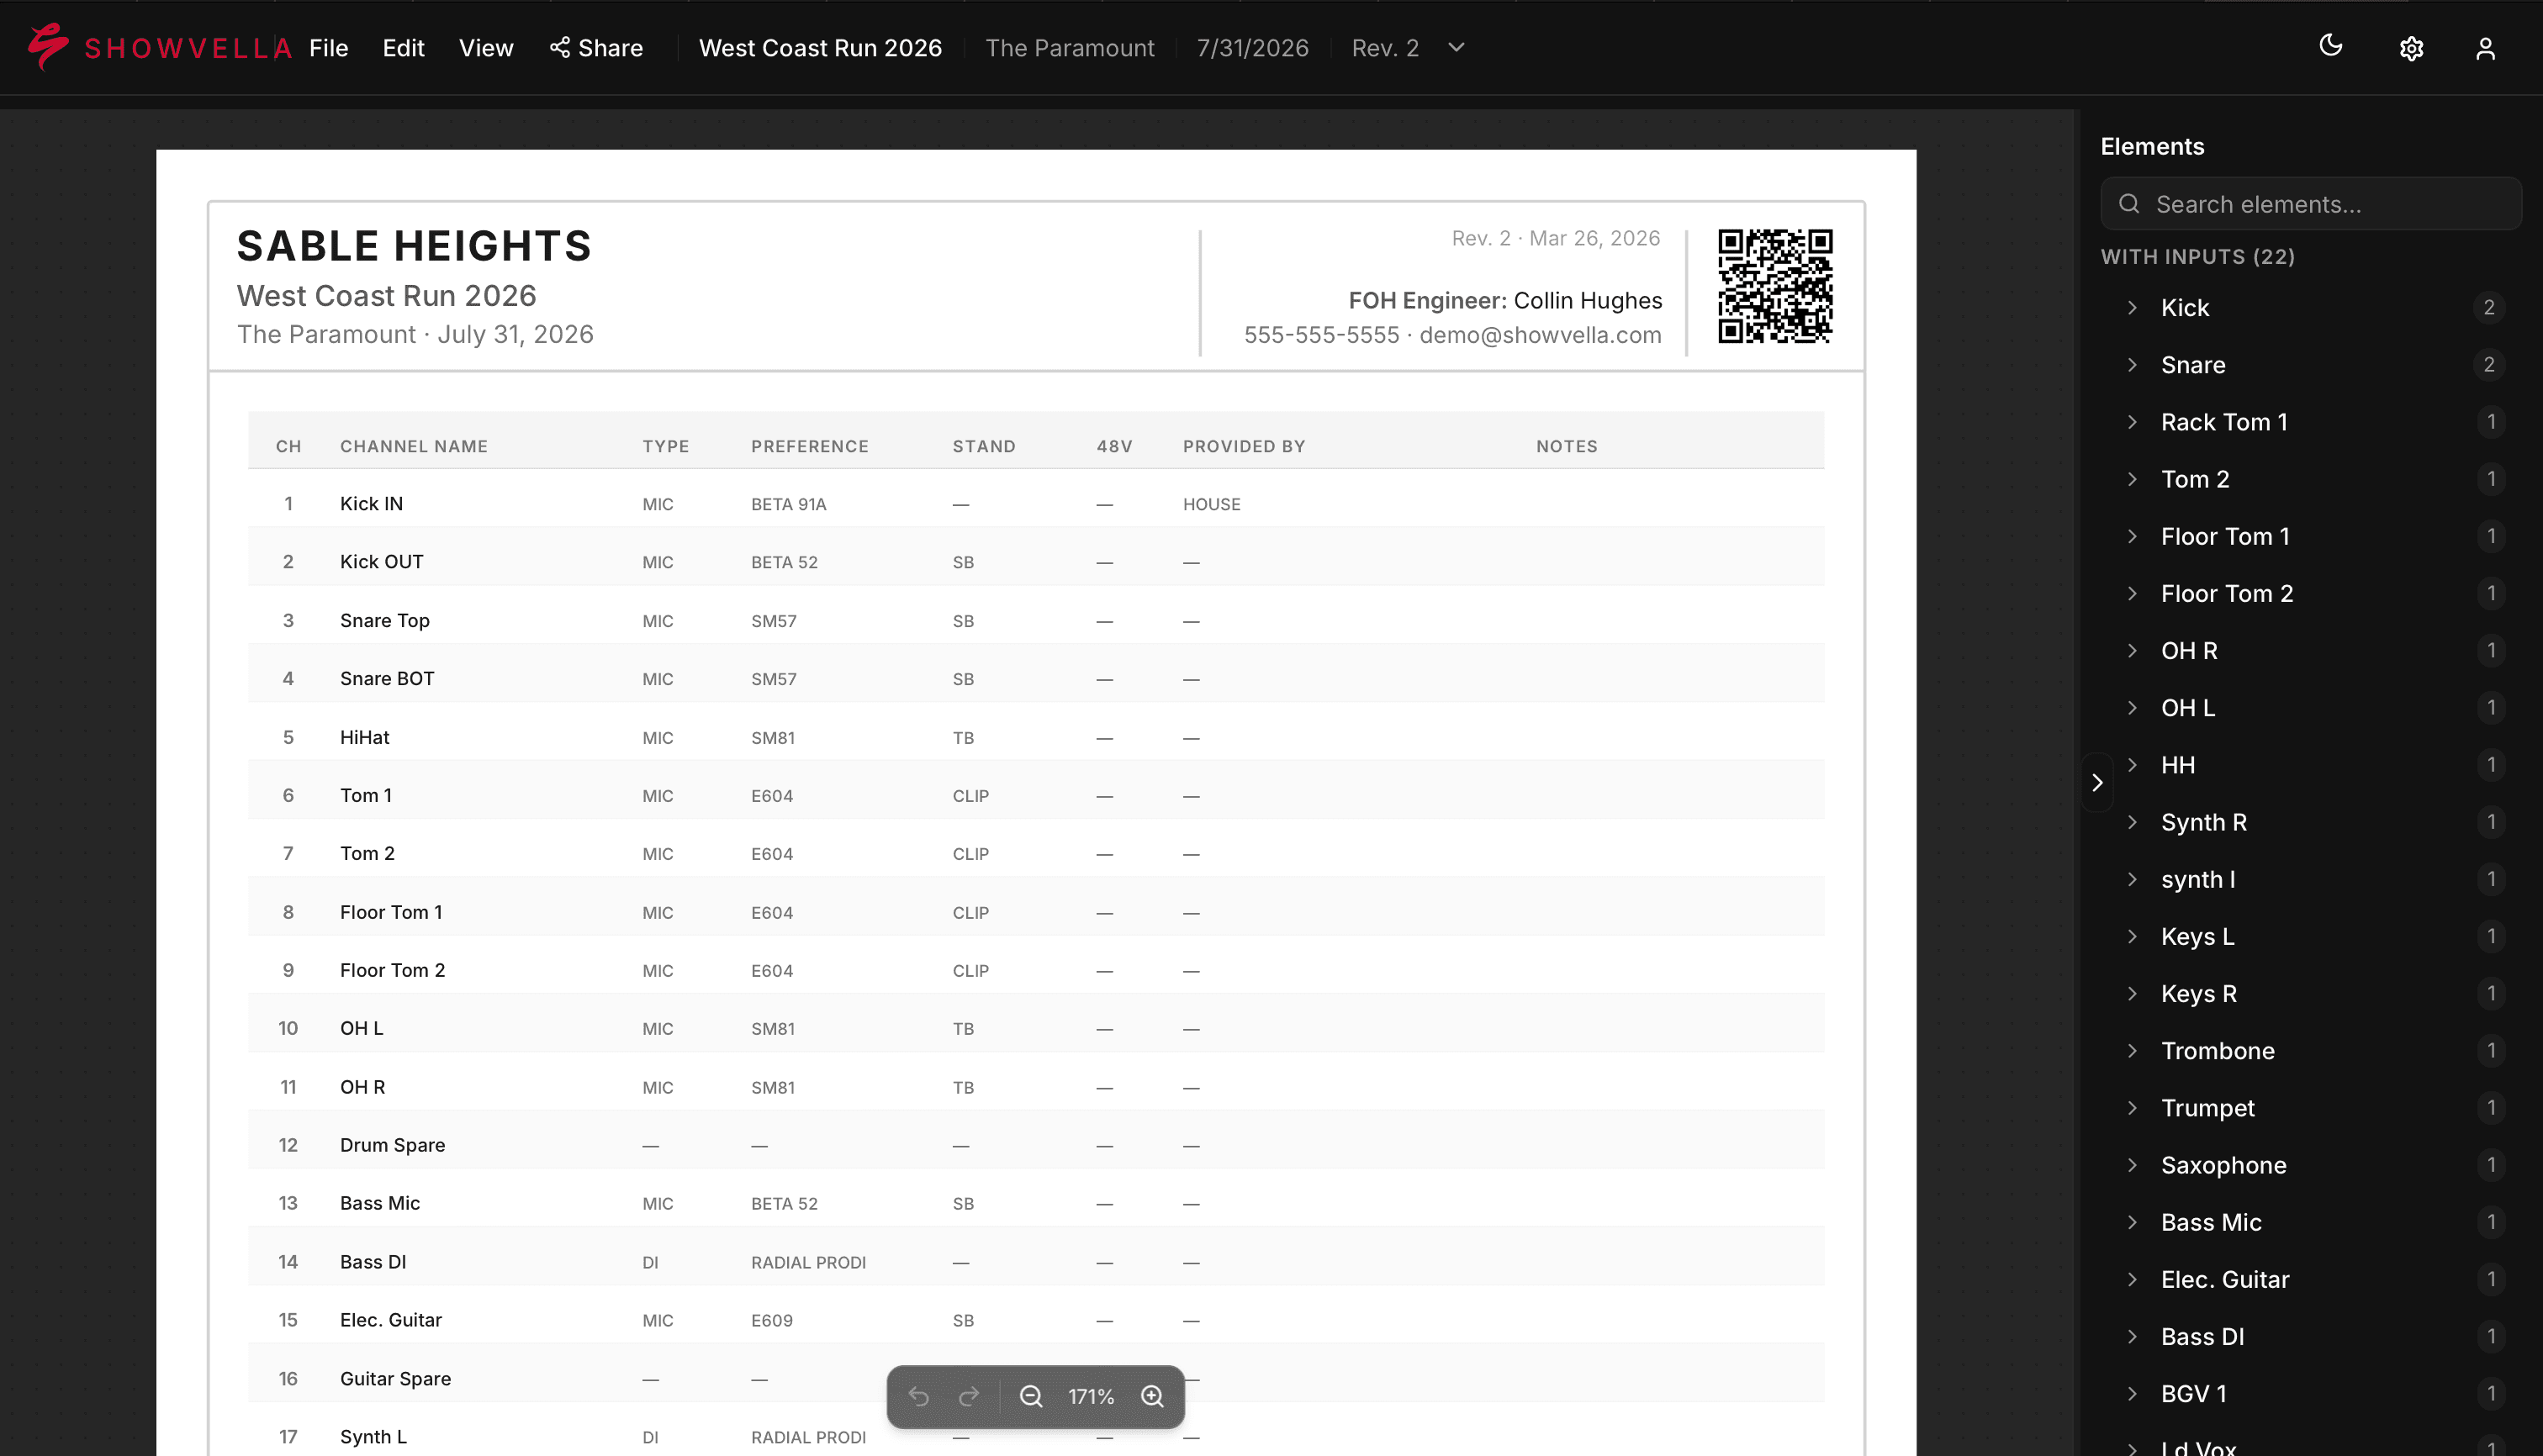Click the Search elements input field
Image resolution: width=2543 pixels, height=1456 pixels.
pos(2311,204)
